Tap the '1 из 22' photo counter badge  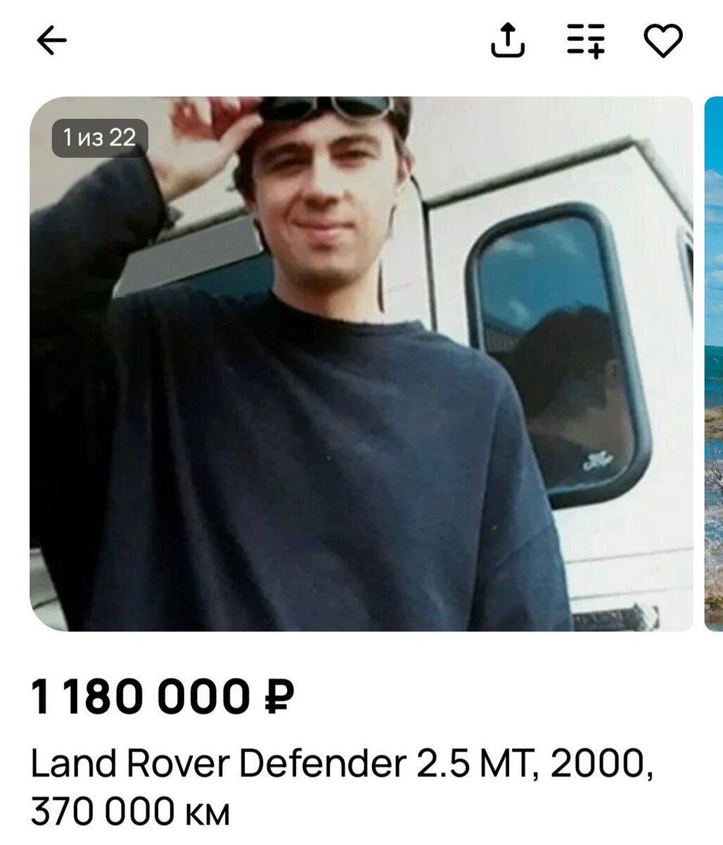(100, 138)
